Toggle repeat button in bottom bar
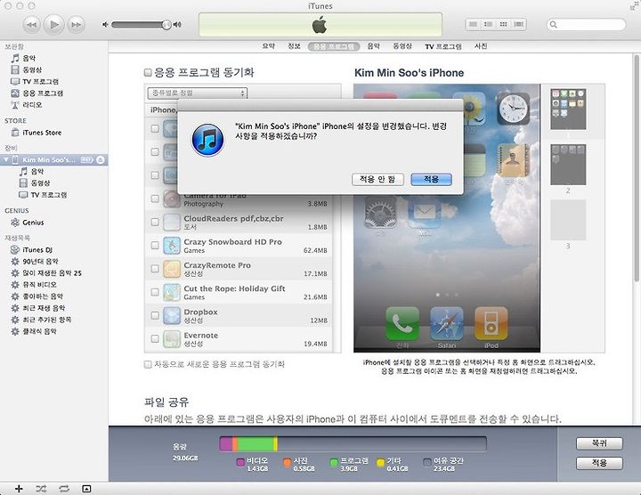Screen dimensions: 641x495 pos(64,489)
